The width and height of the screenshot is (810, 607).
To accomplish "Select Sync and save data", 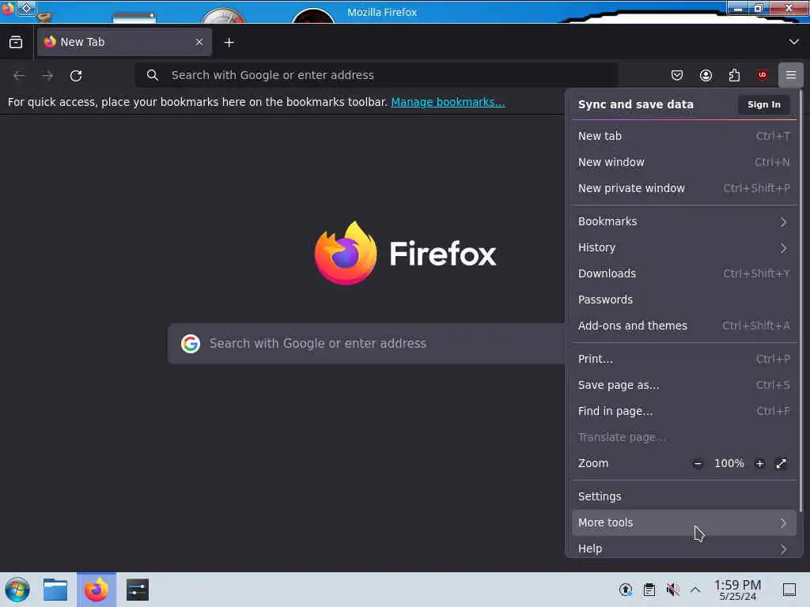I will click(x=635, y=104).
